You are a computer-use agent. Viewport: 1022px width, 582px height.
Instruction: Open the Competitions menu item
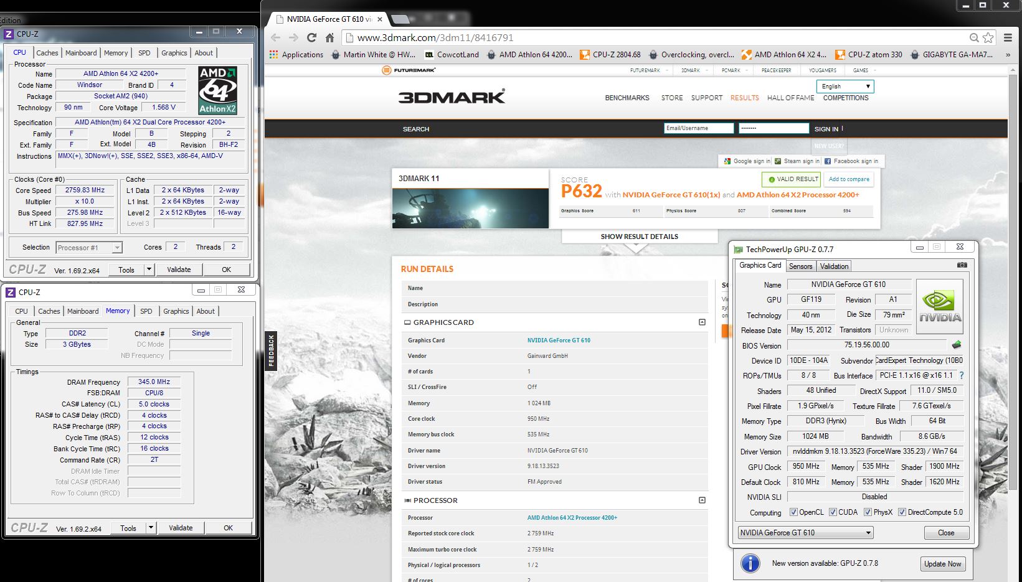[x=846, y=98]
